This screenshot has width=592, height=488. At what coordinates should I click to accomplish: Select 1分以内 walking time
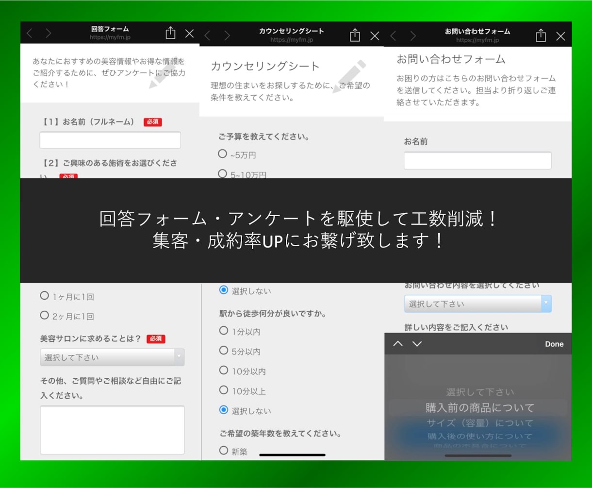tap(224, 331)
